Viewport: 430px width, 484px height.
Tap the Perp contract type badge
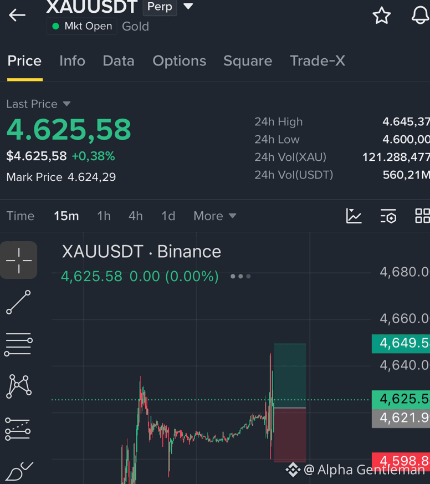point(160,7)
